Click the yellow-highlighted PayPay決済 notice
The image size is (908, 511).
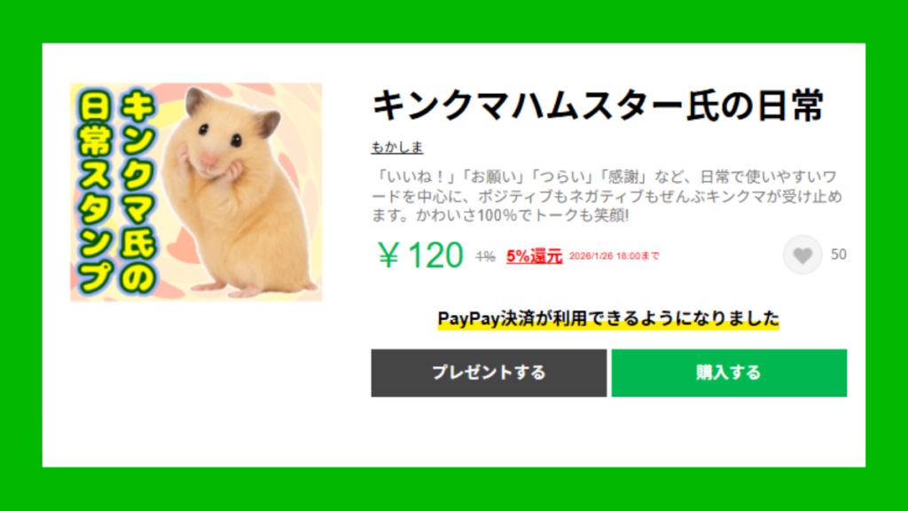click(608, 318)
